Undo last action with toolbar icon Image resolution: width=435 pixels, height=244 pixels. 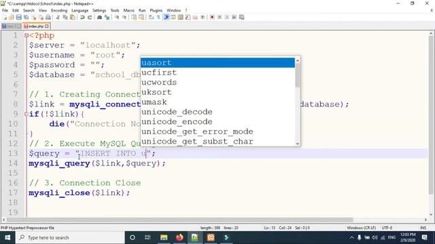tap(82, 18)
